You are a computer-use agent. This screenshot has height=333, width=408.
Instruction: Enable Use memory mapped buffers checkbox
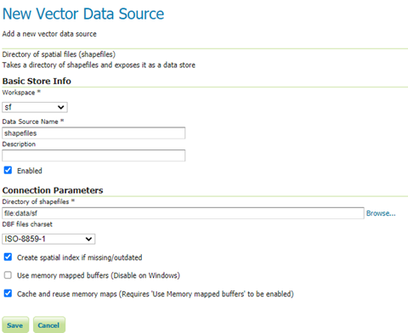[x=8, y=275]
